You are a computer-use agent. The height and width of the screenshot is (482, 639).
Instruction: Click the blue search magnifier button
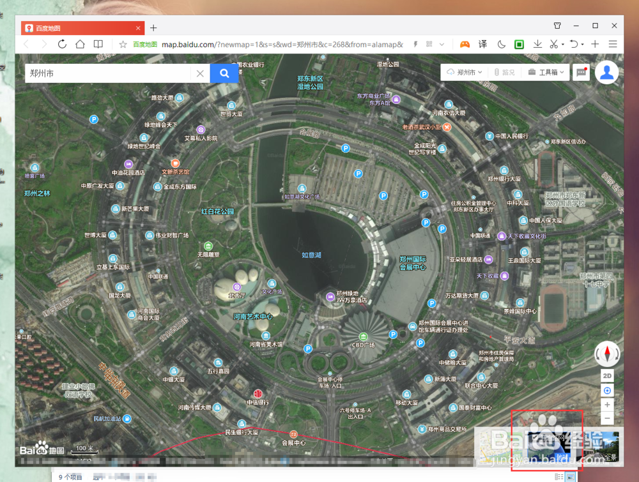point(224,73)
